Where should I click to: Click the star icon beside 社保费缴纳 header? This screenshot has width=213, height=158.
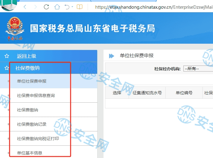[x=7, y=68]
